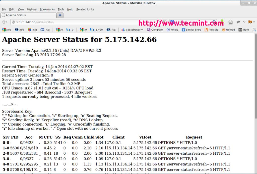Click the Alexa rank n/a indicator
The image size is (257, 174).
tap(45, 30)
